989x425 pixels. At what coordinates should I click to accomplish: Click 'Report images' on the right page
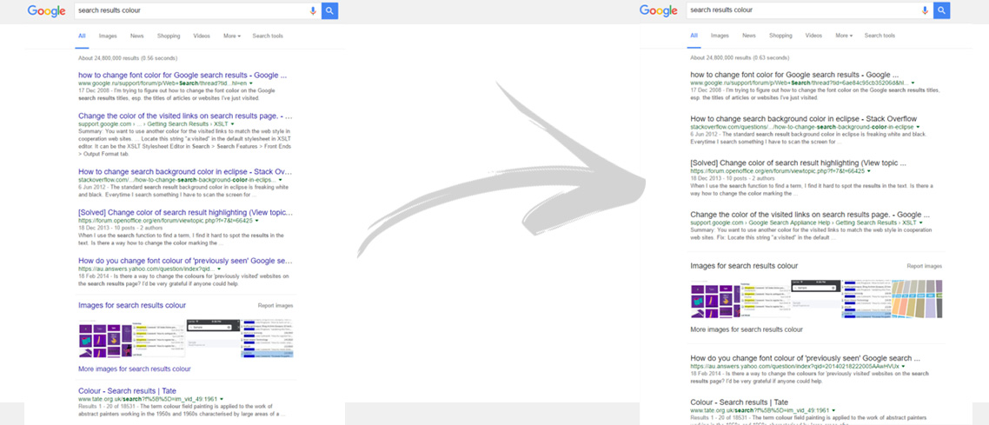click(925, 267)
